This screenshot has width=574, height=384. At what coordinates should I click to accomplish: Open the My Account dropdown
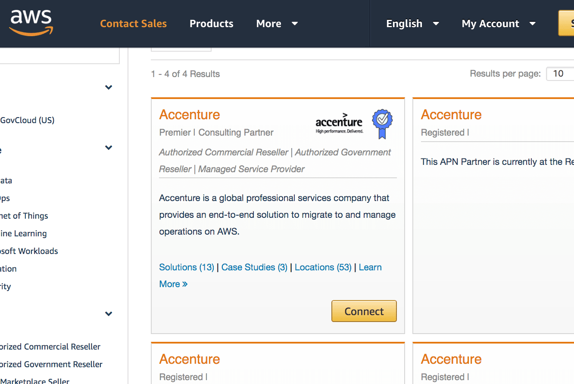click(x=499, y=24)
